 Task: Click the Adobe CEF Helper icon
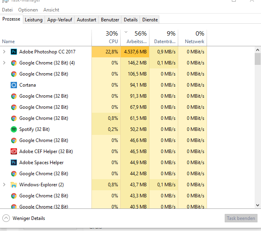click(x=14, y=151)
